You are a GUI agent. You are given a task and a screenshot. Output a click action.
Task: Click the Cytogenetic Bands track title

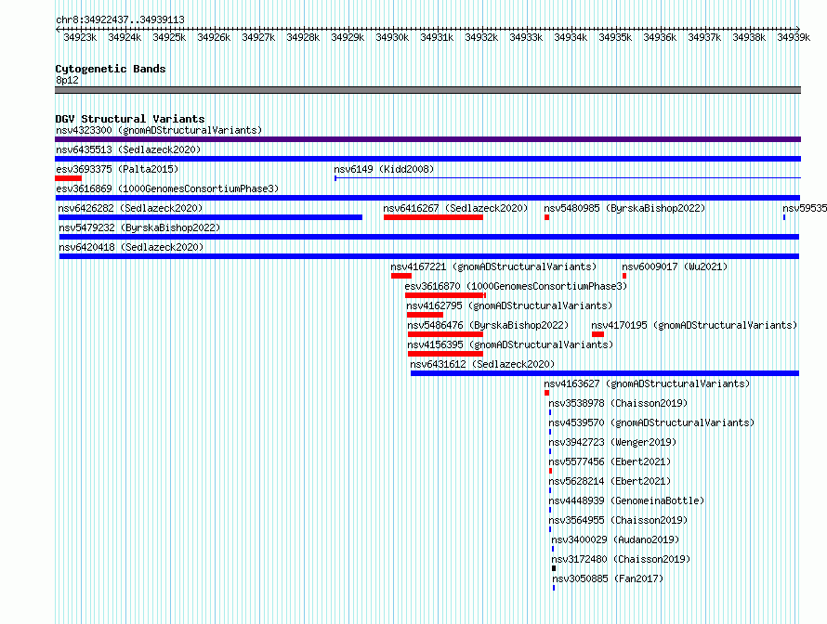coord(111,69)
